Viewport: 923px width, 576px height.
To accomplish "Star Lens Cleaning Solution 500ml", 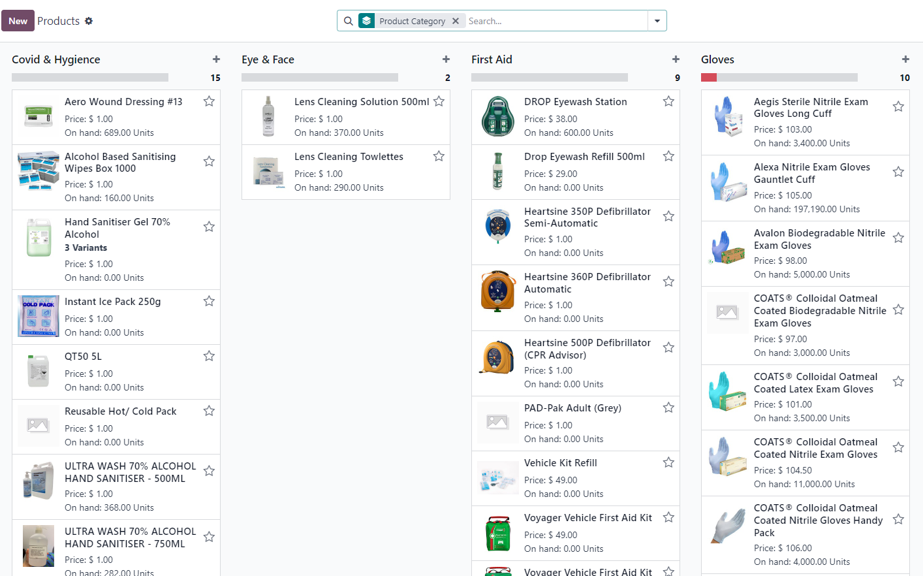I will pyautogui.click(x=439, y=101).
